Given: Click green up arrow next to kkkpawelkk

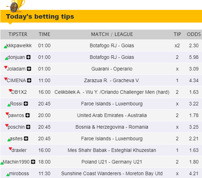Looking at the screenshot, I should [5, 47].
